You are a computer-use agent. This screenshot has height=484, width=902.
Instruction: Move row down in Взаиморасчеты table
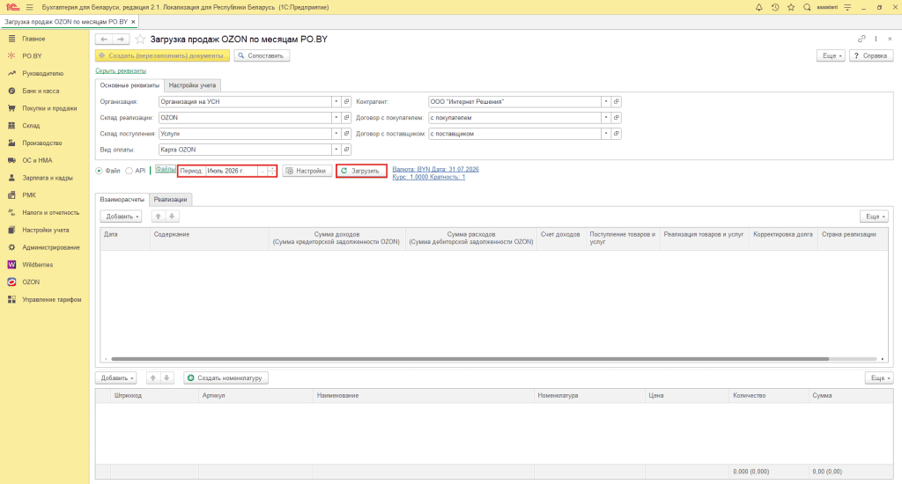coord(172,216)
